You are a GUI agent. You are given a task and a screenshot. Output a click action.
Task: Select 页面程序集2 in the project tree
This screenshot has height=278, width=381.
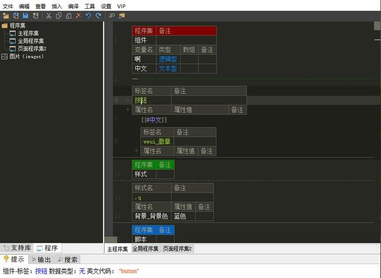[32, 49]
